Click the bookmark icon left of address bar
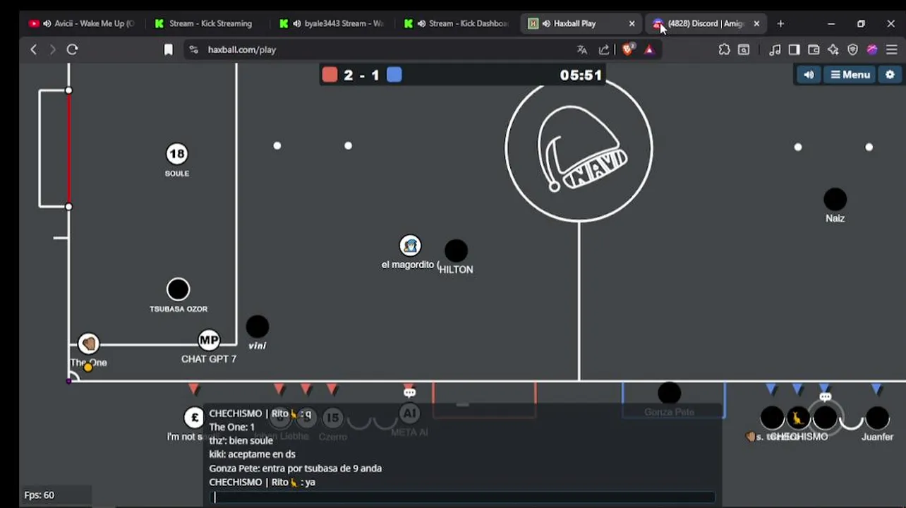This screenshot has height=508, width=906. [168, 49]
